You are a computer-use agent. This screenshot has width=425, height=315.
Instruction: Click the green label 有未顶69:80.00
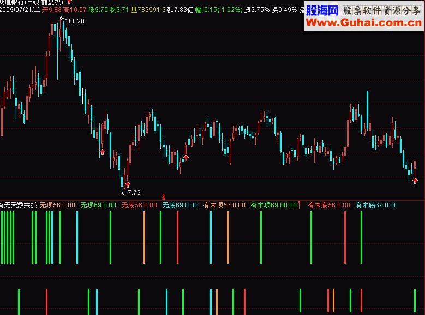(x=274, y=205)
